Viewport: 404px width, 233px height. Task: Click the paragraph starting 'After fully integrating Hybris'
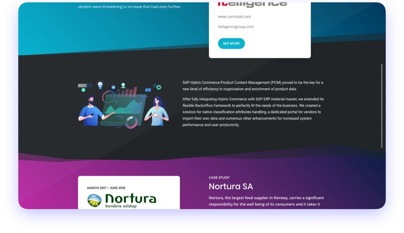253,112
